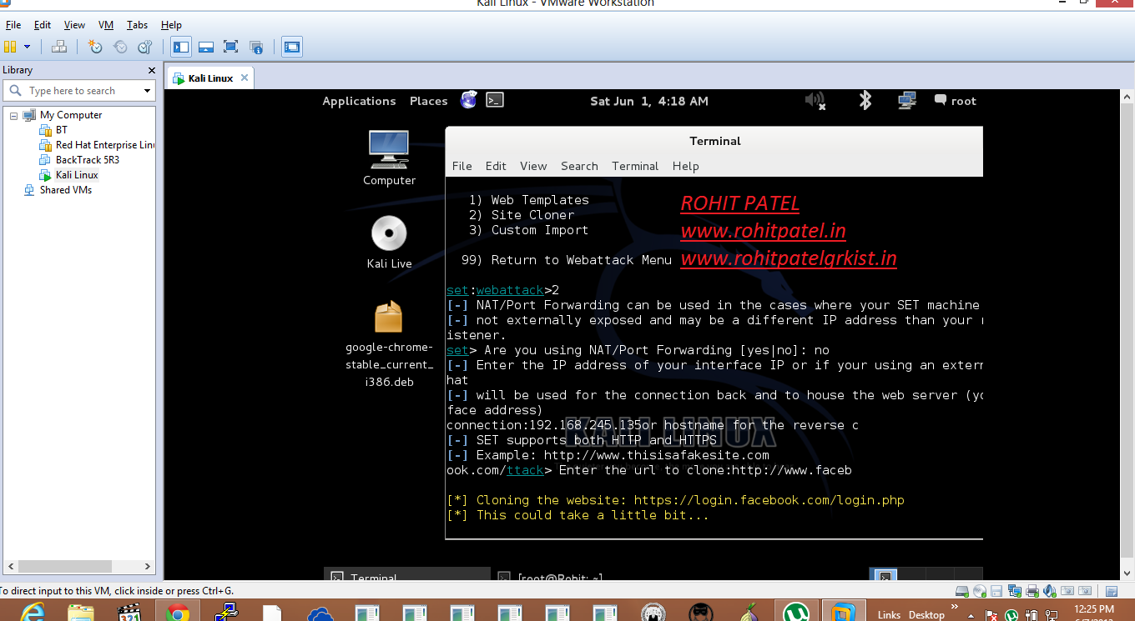Image resolution: width=1135 pixels, height=621 pixels.
Task: Open the Terminal window's Terminal menu
Action: coord(635,166)
